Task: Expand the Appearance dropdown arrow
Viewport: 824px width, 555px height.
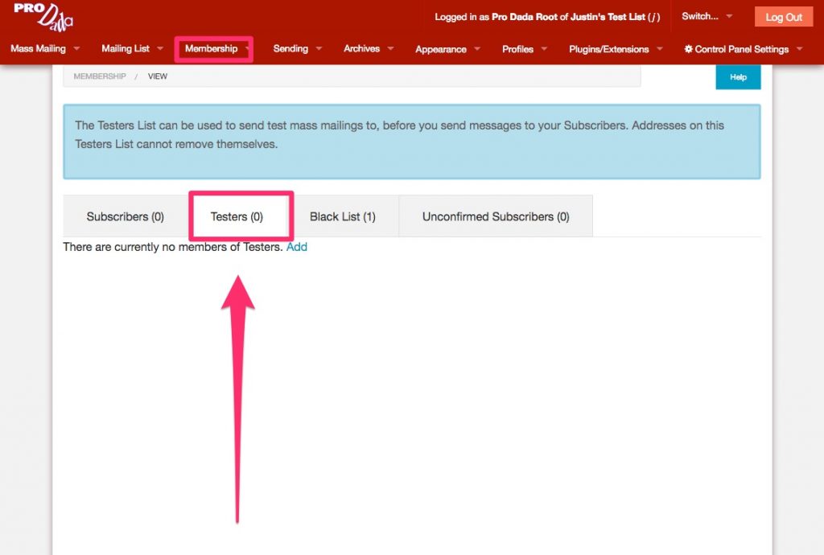Action: tap(477, 49)
